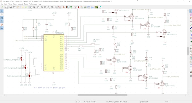Run the electrical rules checker bug icon
The width and height of the screenshot is (192, 103).
[78, 7]
